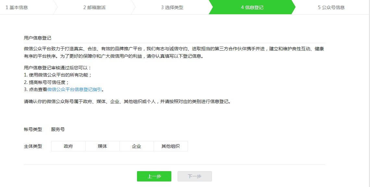This screenshot has width=370, height=187.
Task: Go to step 1 基本信息
Action: [17, 7]
